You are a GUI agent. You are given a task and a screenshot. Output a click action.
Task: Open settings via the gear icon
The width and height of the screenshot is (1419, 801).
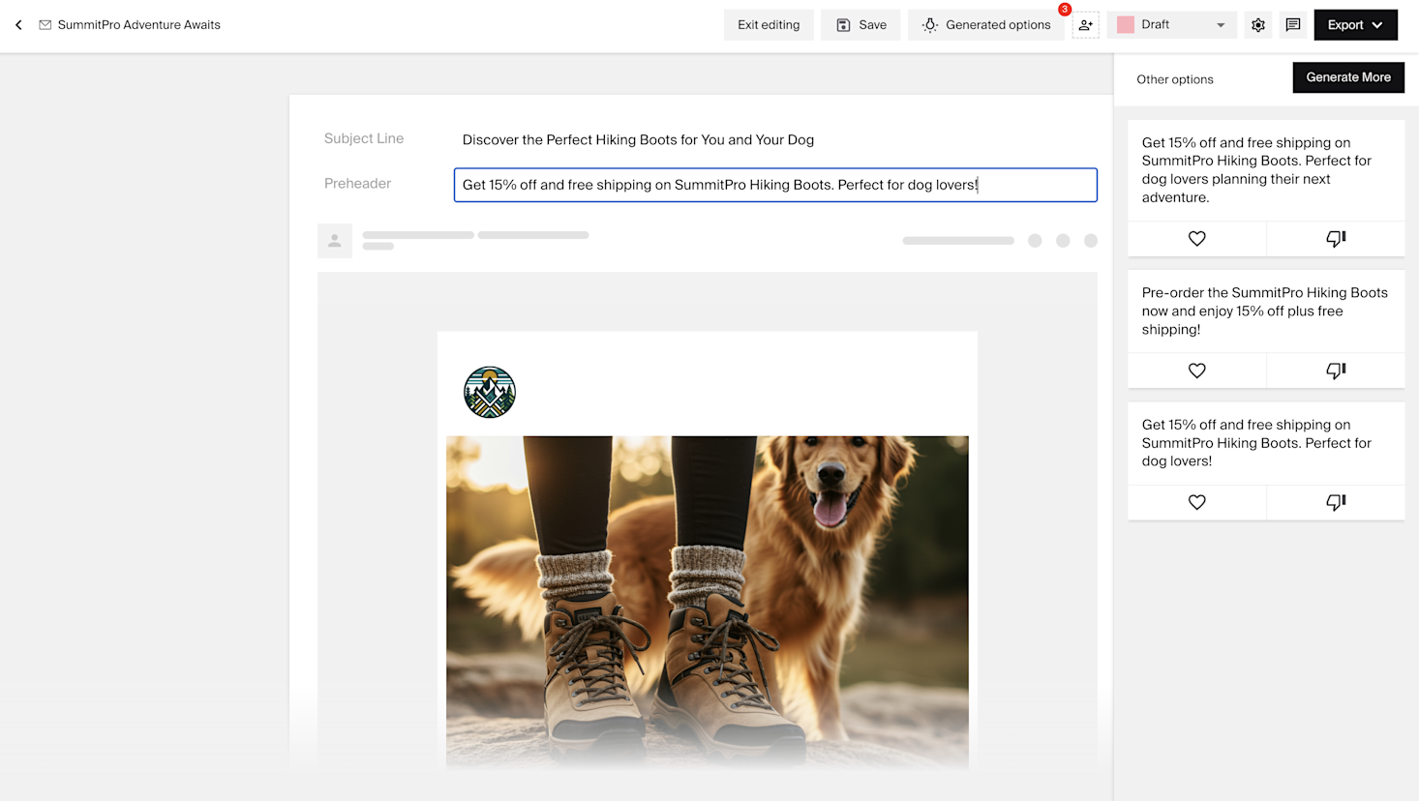point(1258,25)
